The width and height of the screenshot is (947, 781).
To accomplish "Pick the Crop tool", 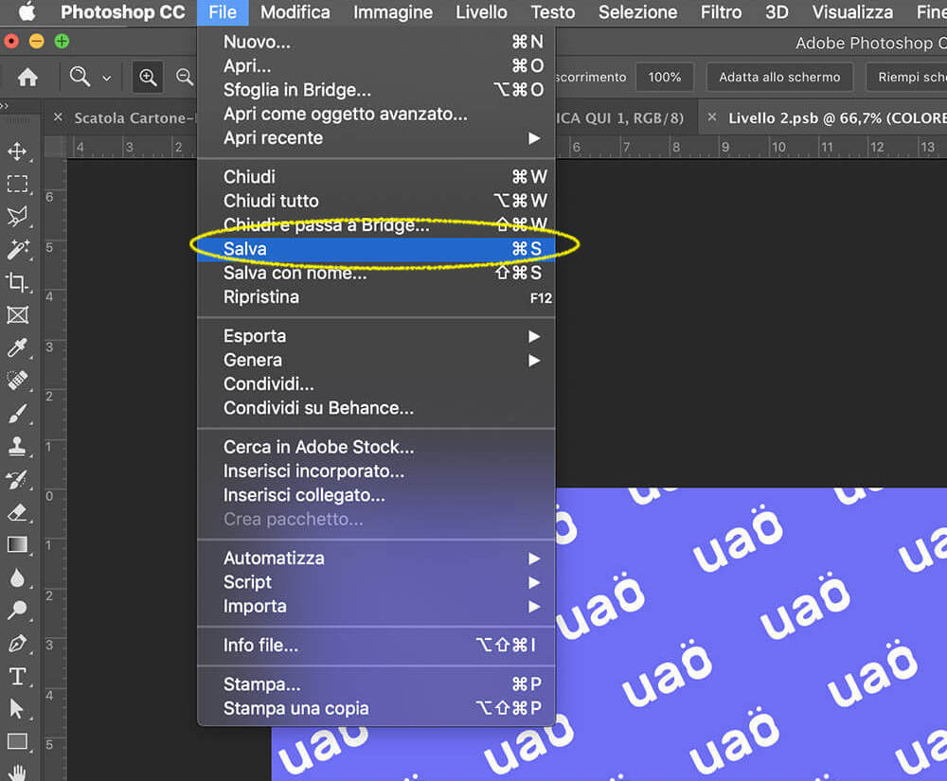I will 17,282.
